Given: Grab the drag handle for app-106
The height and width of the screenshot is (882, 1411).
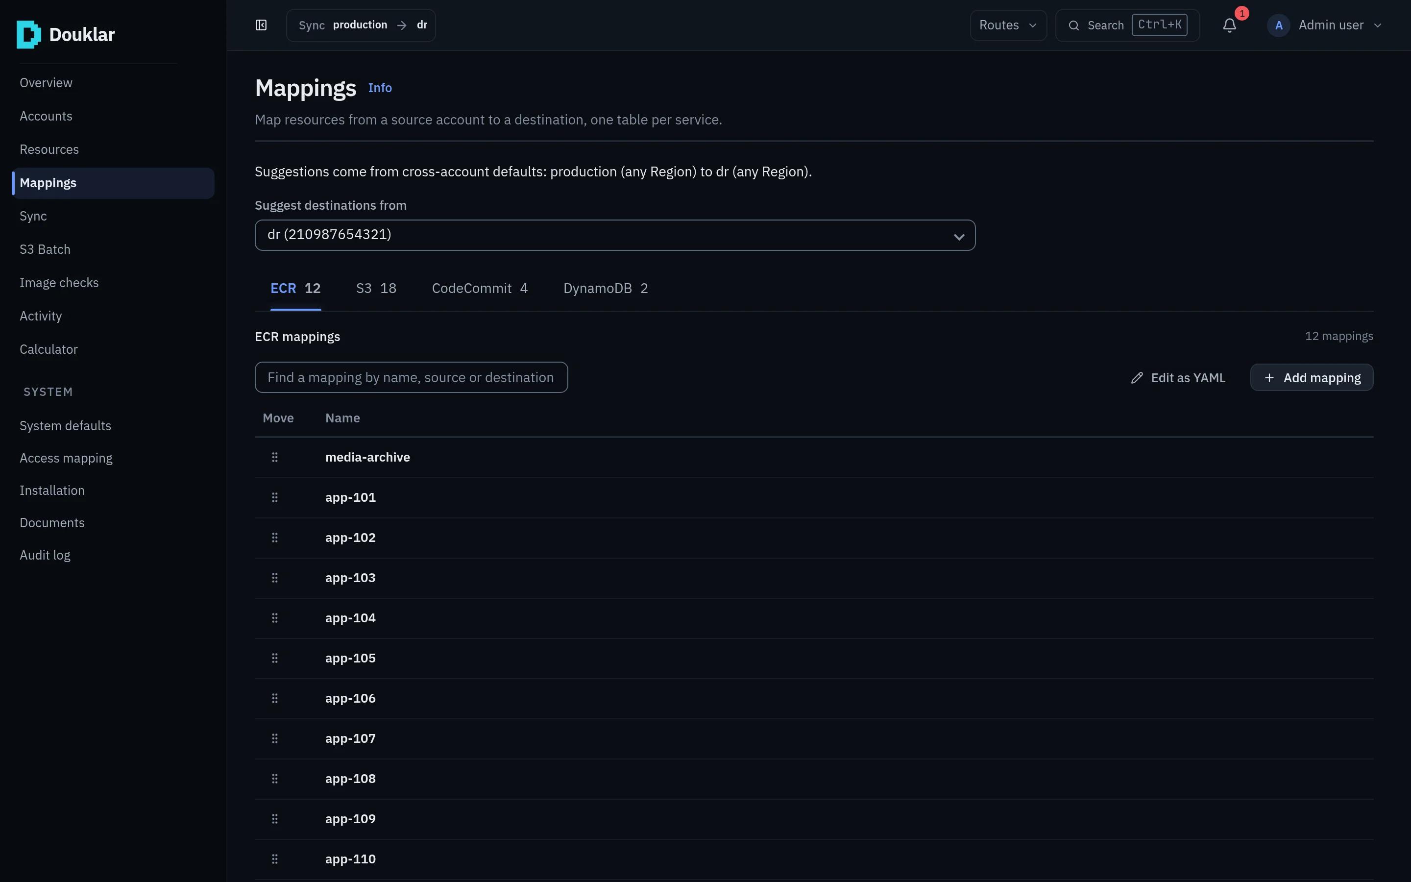Looking at the screenshot, I should 275,699.
